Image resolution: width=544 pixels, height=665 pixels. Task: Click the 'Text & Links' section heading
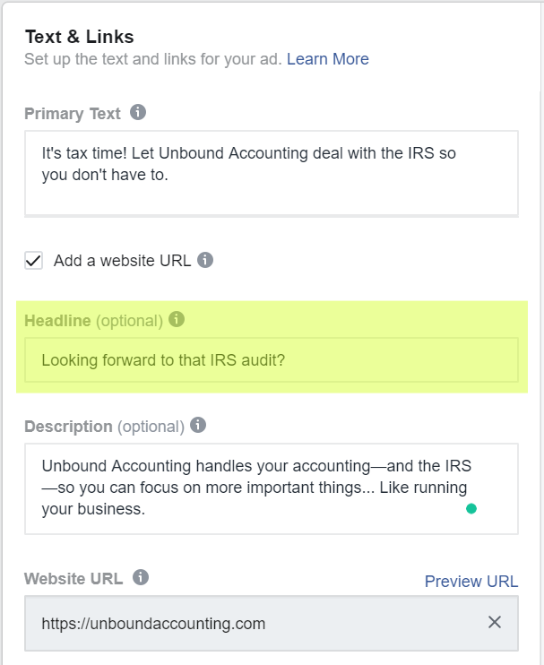(79, 37)
